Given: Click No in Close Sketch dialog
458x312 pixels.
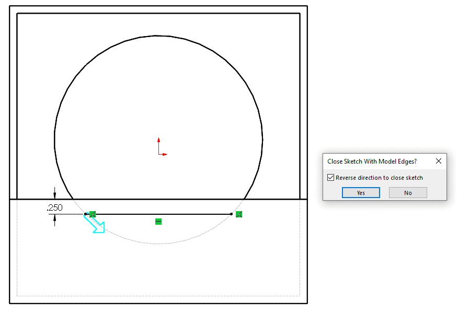Looking at the screenshot, I should coord(408,193).
